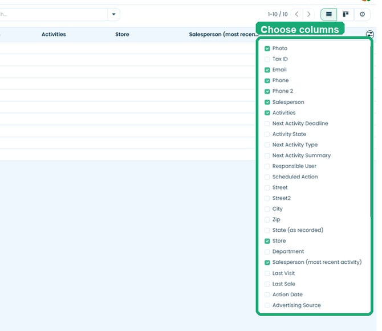Sort by Store column header
The image size is (382, 331).
click(122, 34)
